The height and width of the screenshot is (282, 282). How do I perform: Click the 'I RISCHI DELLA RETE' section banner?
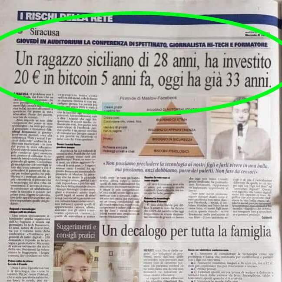pyautogui.click(x=66, y=17)
